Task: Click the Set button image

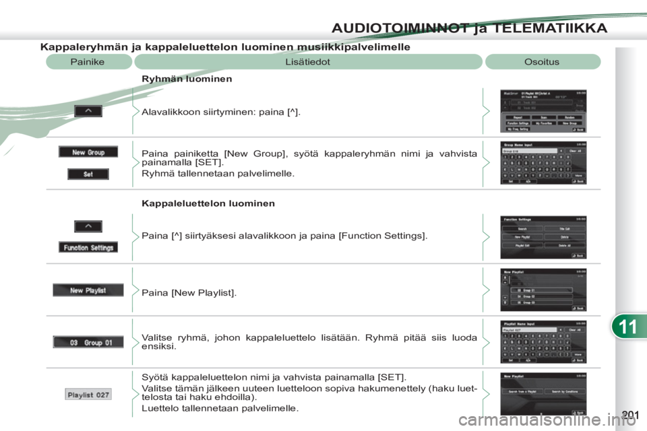Action: (88, 174)
